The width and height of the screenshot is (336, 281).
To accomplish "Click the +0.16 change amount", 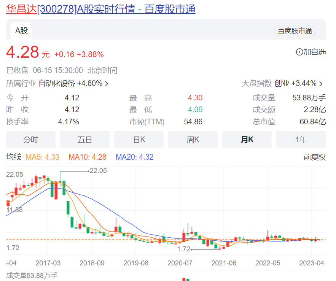I will pyautogui.click(x=64, y=54).
